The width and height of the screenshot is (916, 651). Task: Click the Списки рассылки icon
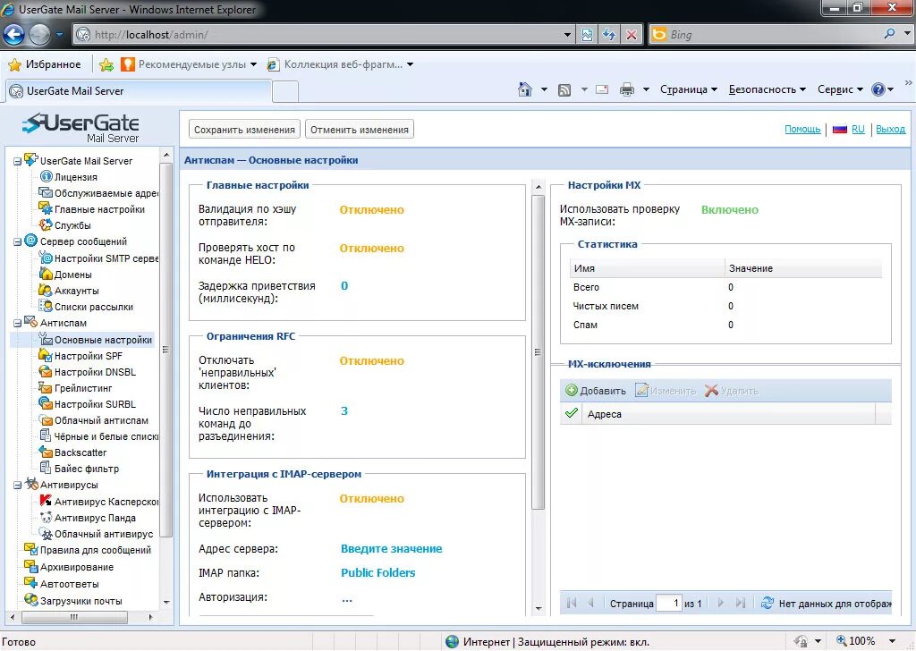tap(46, 306)
